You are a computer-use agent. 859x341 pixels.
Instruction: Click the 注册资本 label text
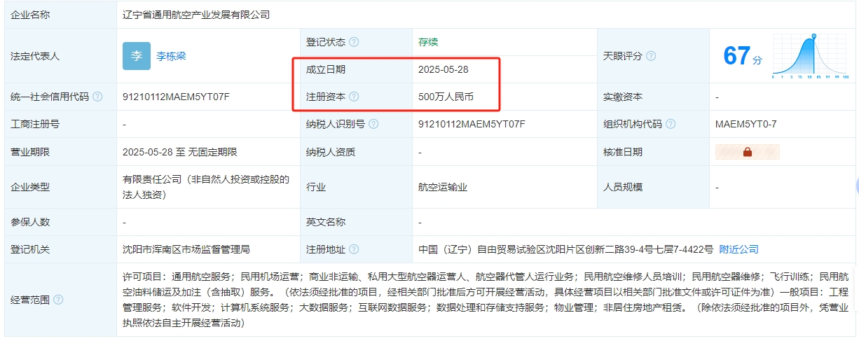[x=326, y=97]
